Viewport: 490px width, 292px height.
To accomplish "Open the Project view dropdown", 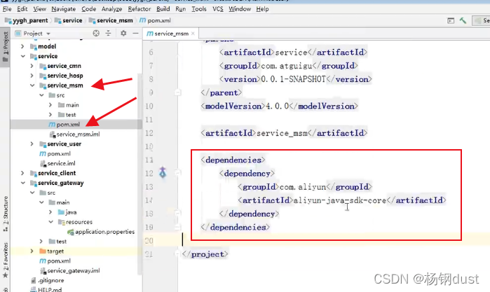I will [x=48, y=34].
